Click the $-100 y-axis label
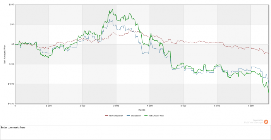271x140 pixels. click(x=11, y=84)
